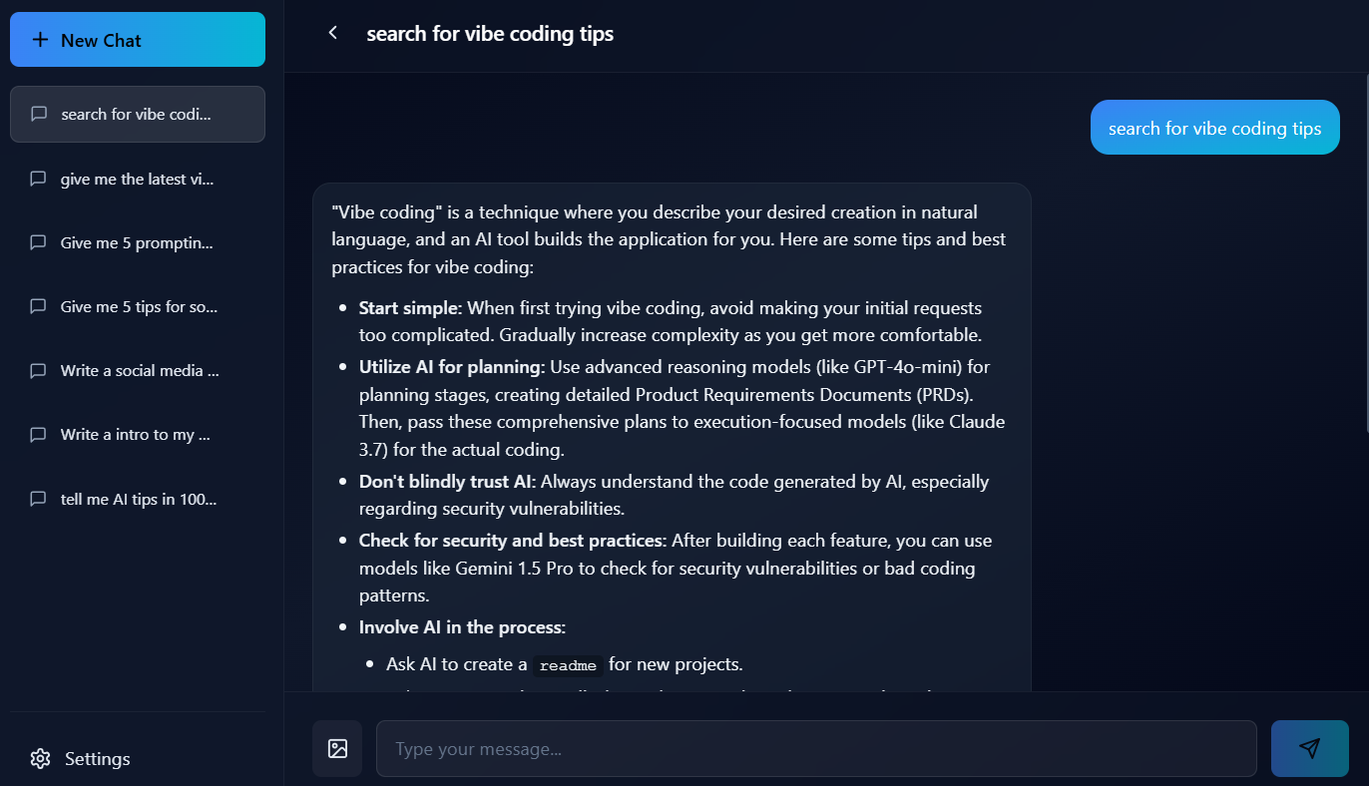Open the 'Give me 5 tips for so...' chat
This screenshot has height=786, width=1369.
click(x=138, y=307)
